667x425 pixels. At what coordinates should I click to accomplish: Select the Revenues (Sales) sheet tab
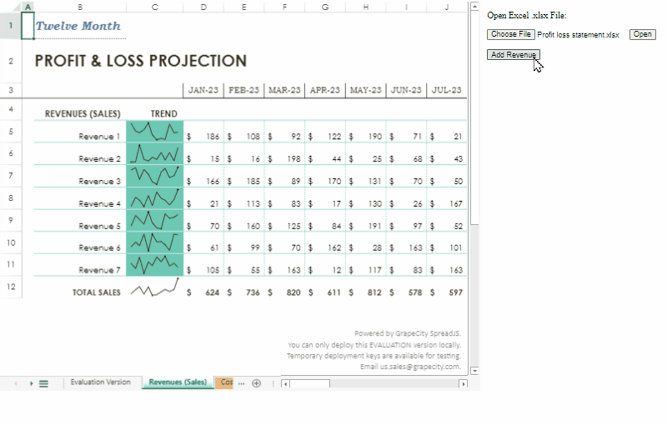[x=177, y=382]
